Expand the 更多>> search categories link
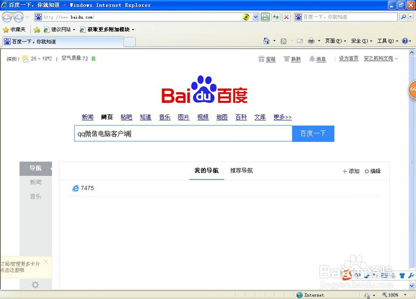The height and width of the screenshot is (299, 416). [282, 117]
